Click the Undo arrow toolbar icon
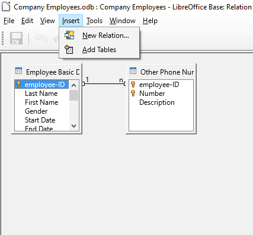 [41, 38]
